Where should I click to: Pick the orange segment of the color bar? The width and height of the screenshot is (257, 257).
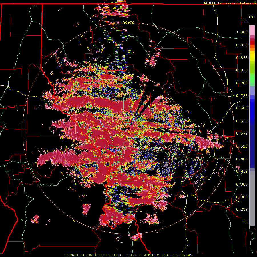click(x=252, y=49)
